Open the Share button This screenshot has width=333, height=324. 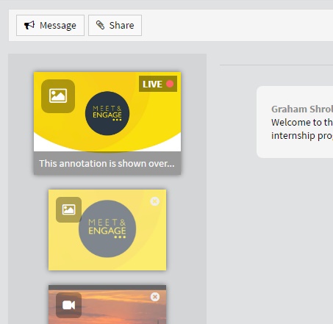115,25
